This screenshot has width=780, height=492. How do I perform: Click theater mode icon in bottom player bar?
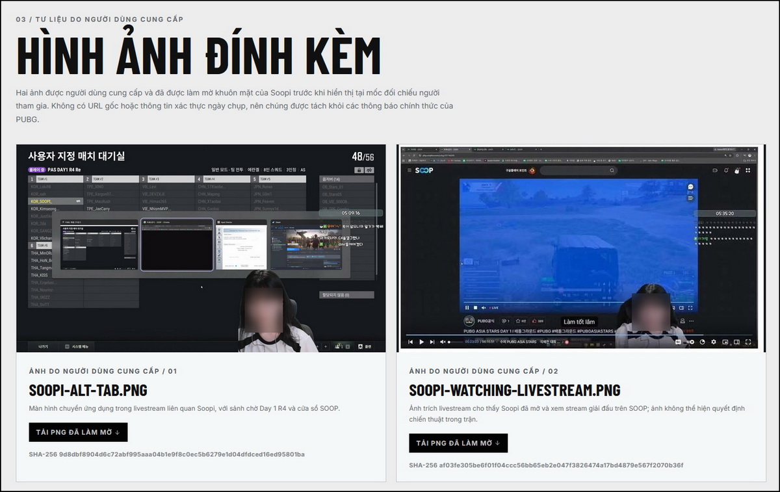736,342
